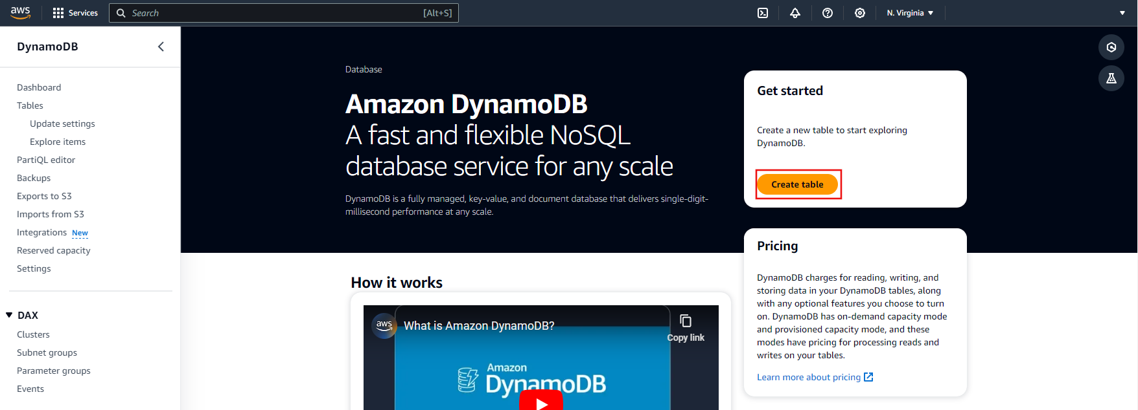Viewport: 1138px width, 410px height.
Task: Click the Services label in the top bar
Action: pos(83,13)
